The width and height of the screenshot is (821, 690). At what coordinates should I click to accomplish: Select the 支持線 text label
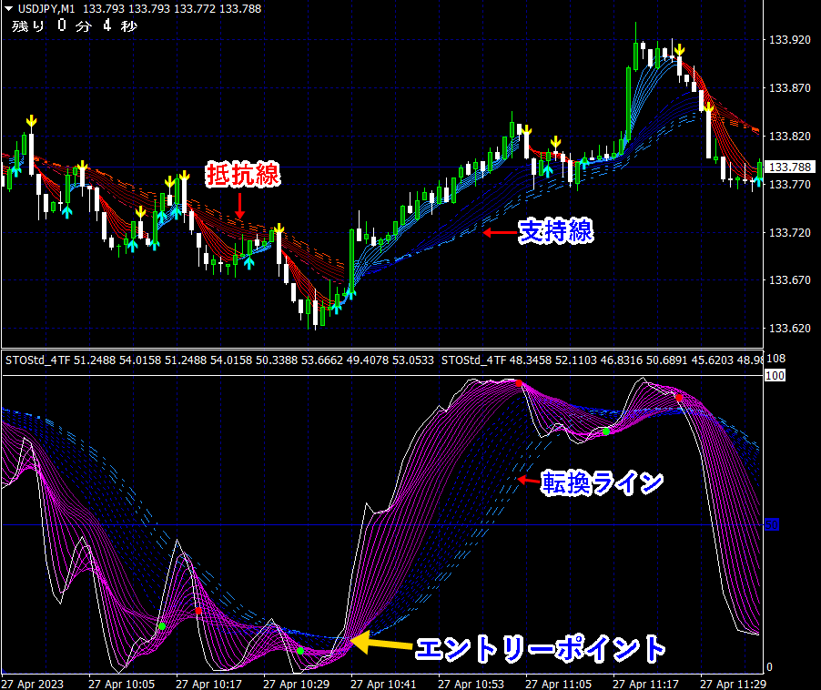coord(555,232)
